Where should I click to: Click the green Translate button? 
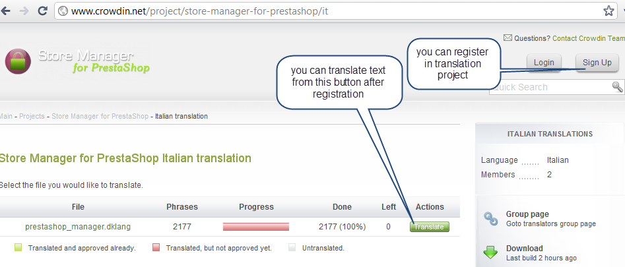(429, 227)
